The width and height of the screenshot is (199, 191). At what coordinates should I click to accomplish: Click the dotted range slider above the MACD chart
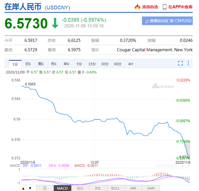click(x=168, y=166)
